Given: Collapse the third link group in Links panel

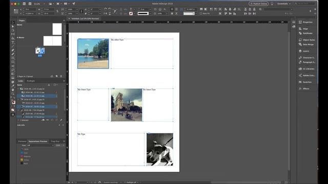Looking at the screenshot, I should click(18, 110).
